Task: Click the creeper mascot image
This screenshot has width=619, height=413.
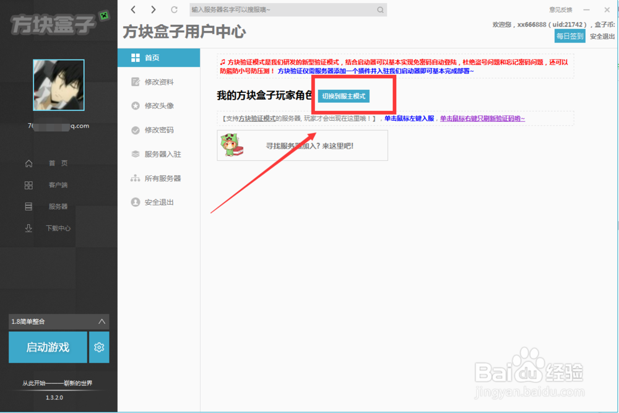Action: point(232,144)
